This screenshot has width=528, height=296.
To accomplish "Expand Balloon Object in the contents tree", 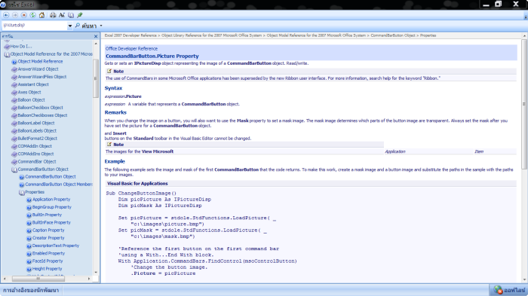I will 32,100.
